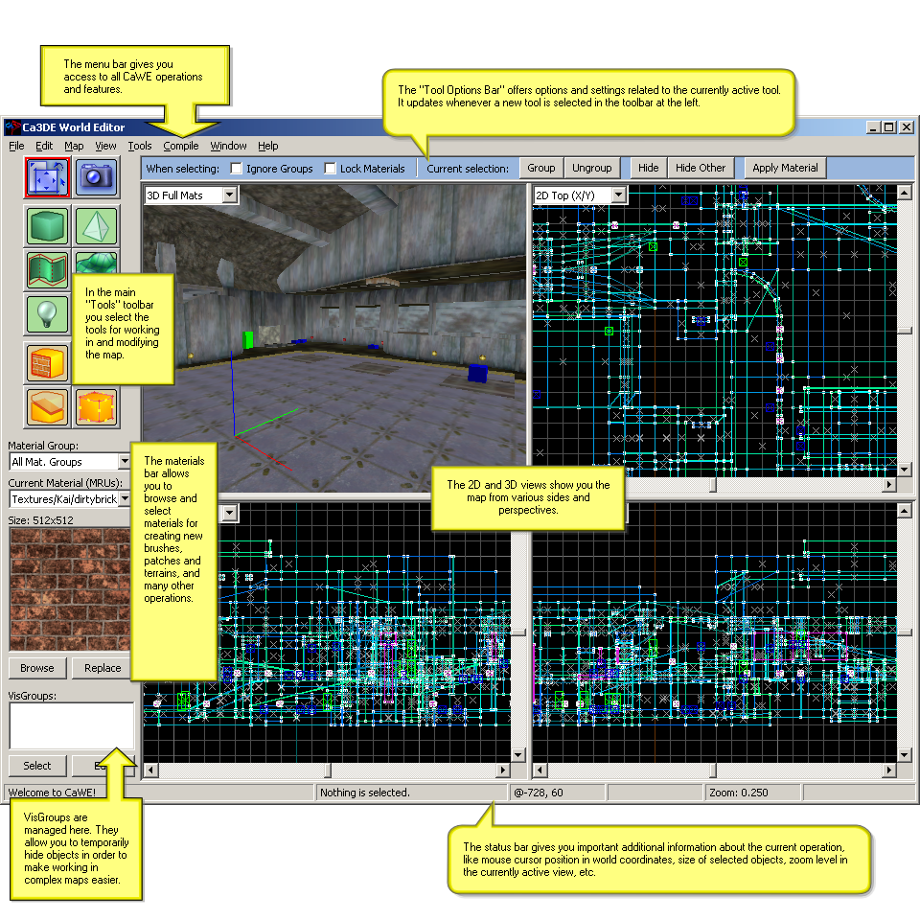Click the light bulb tool
The width and height of the screenshot is (920, 920).
47,313
